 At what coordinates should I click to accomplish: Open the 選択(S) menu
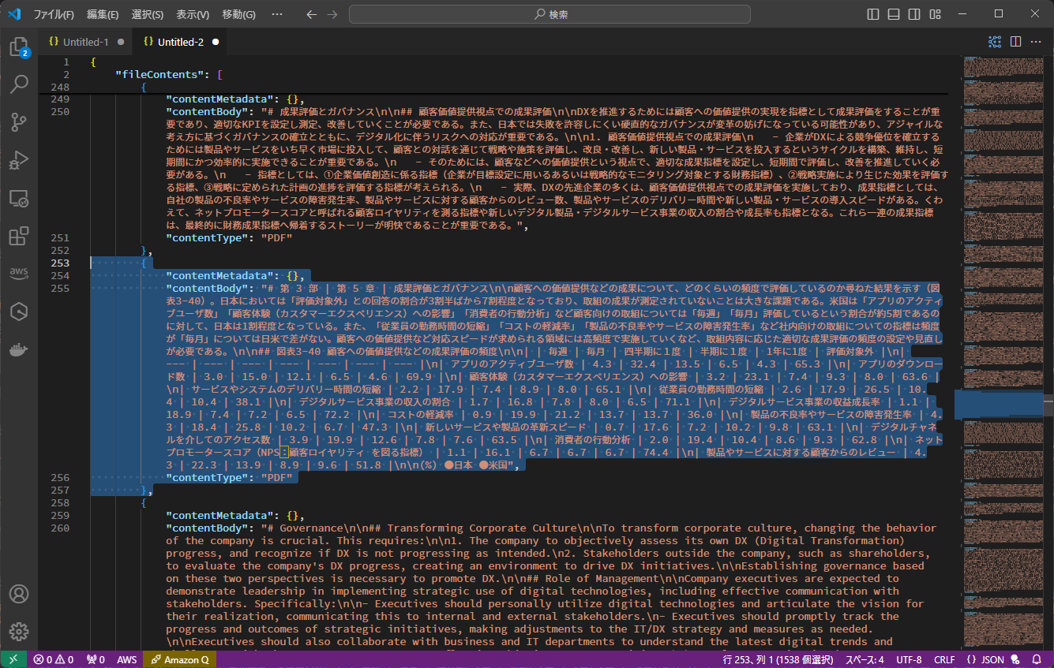148,14
